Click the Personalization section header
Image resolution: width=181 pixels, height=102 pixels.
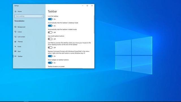pos(20,21)
